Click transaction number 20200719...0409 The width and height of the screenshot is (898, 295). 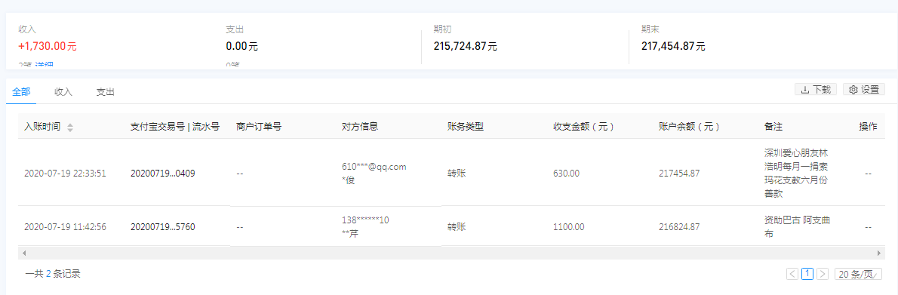(163, 173)
